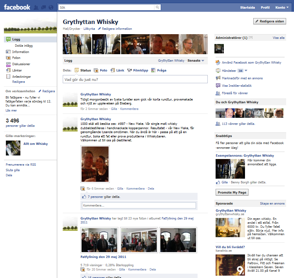Open friend requests icon in top bar
294x278 pixels.
click(x=36, y=7)
